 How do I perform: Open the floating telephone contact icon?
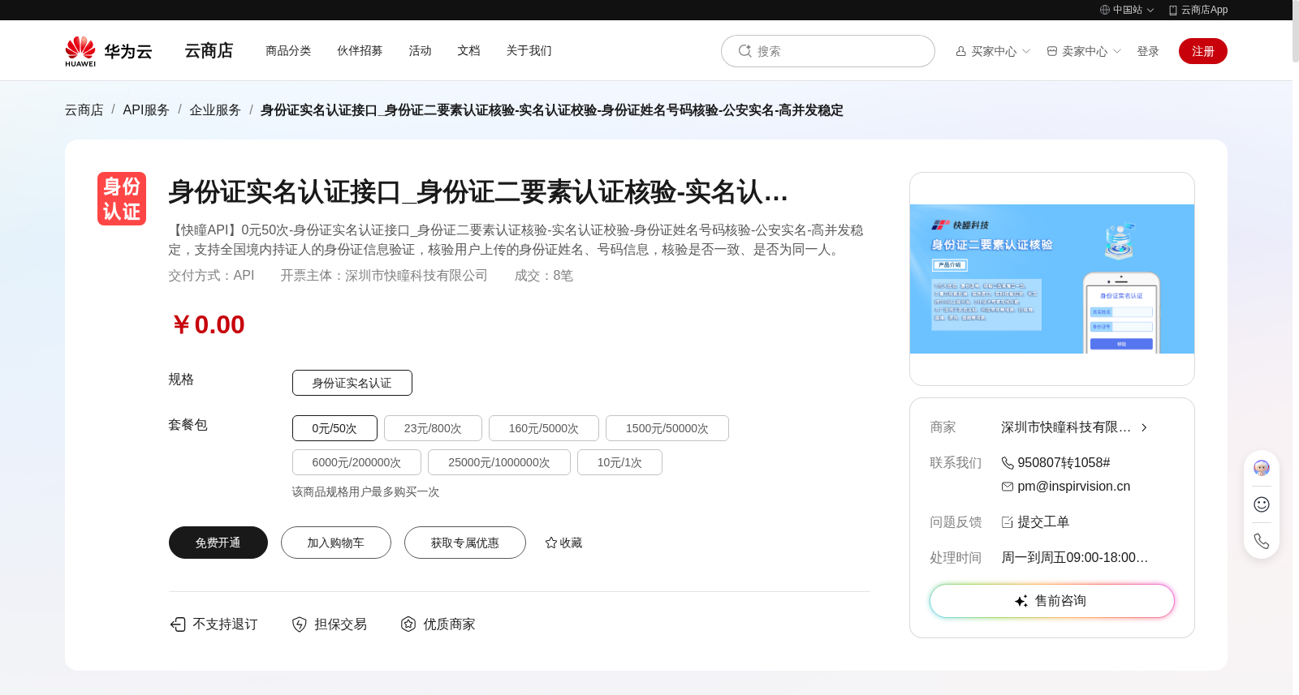pyautogui.click(x=1262, y=541)
